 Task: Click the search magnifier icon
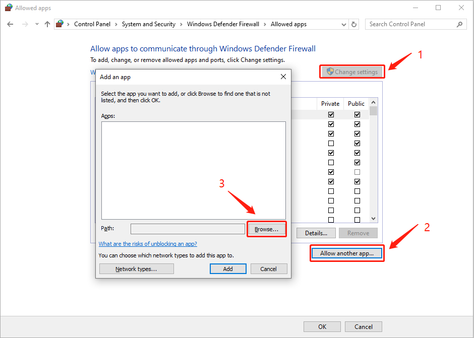pyautogui.click(x=459, y=24)
